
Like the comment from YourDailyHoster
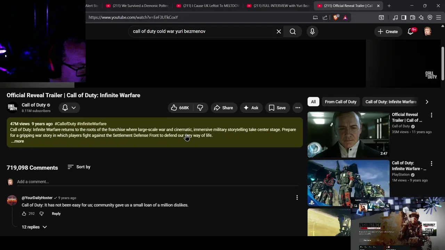(x=24, y=214)
